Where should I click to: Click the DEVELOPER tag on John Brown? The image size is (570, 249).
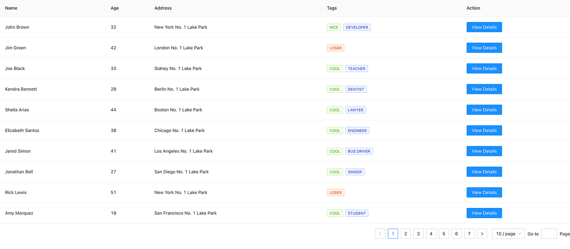357,27
